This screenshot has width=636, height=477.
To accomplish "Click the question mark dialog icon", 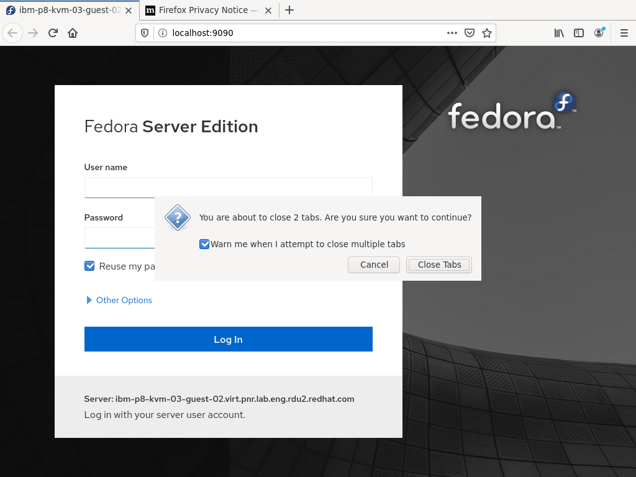I will click(178, 218).
